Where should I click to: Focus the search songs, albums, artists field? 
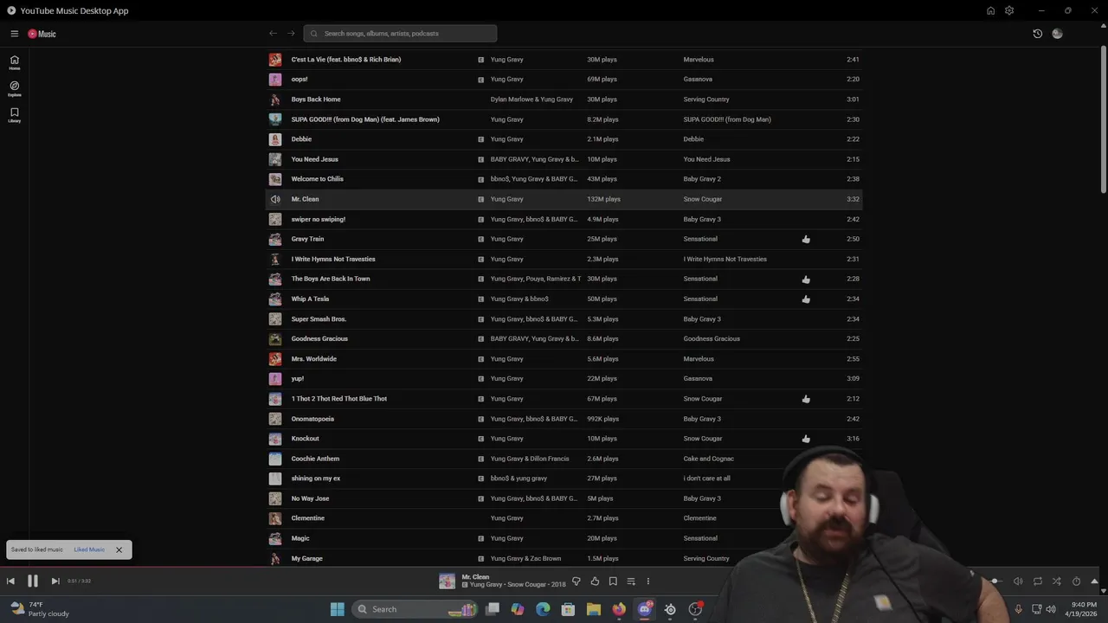[400, 34]
